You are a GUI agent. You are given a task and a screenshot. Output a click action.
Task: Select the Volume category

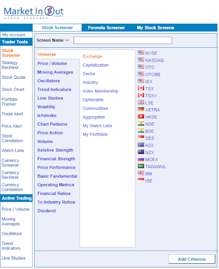[x=45, y=141]
